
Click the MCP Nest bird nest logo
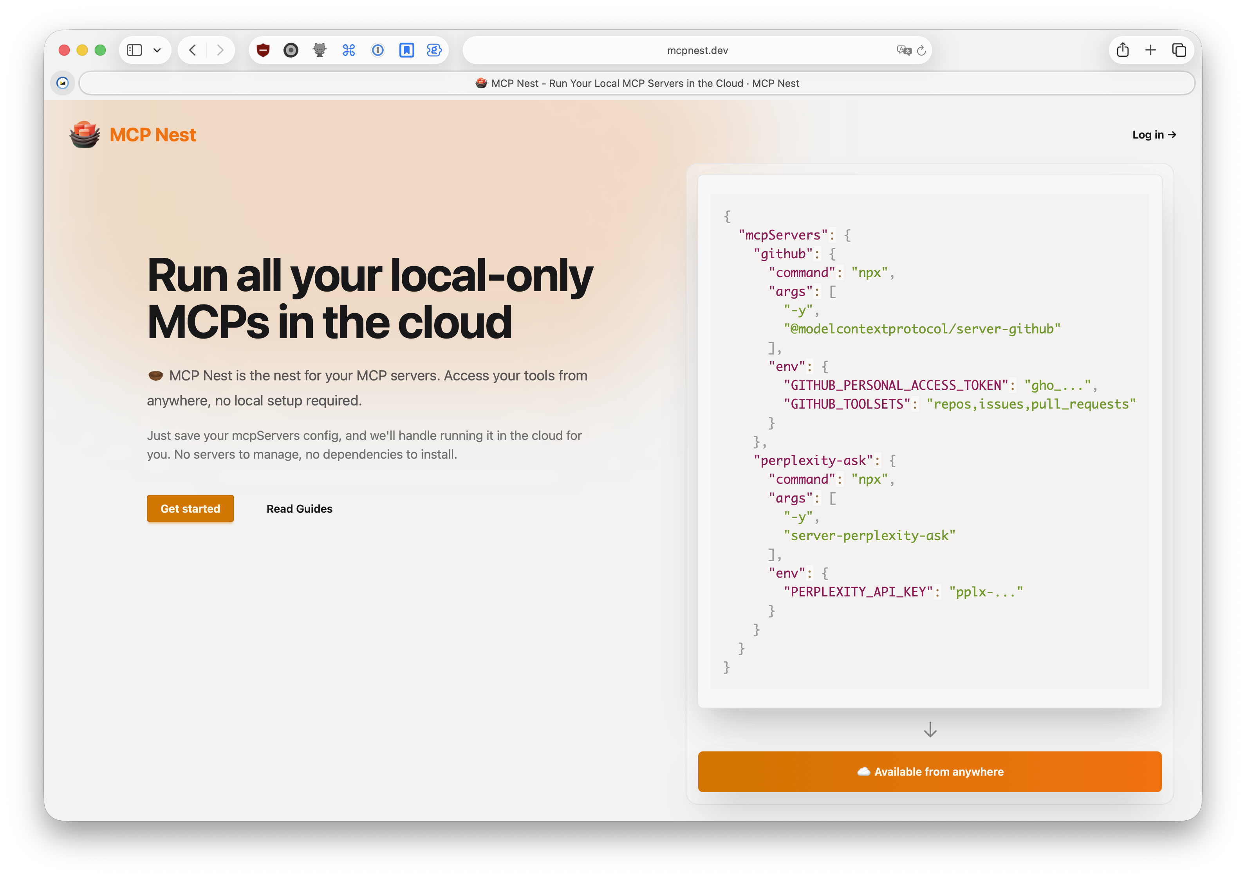tap(85, 135)
